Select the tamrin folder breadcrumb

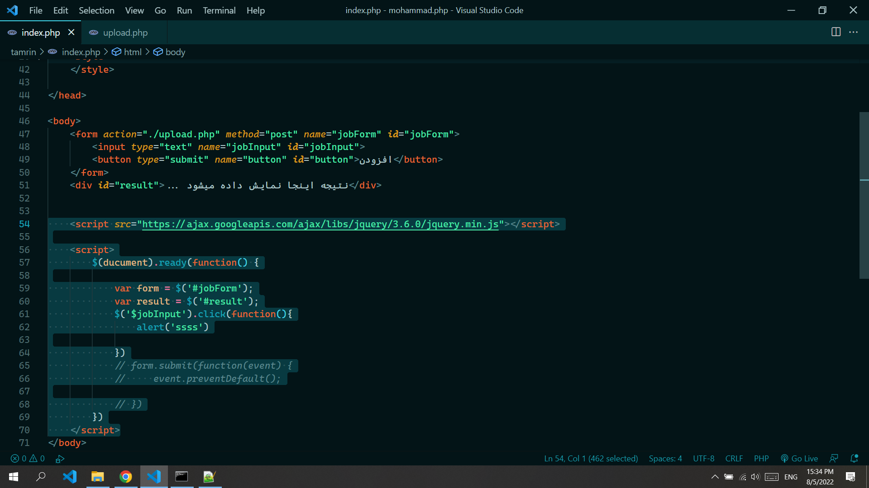[24, 52]
